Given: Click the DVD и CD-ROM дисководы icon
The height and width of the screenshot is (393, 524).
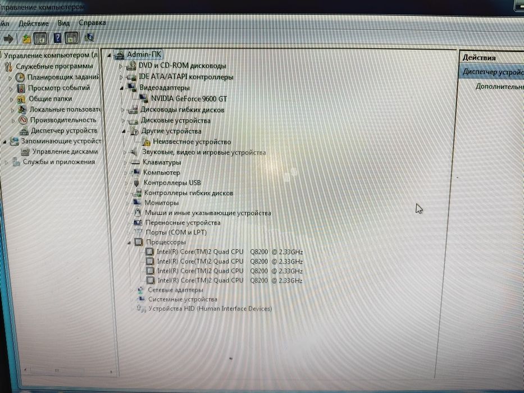Looking at the screenshot, I should pos(131,66).
